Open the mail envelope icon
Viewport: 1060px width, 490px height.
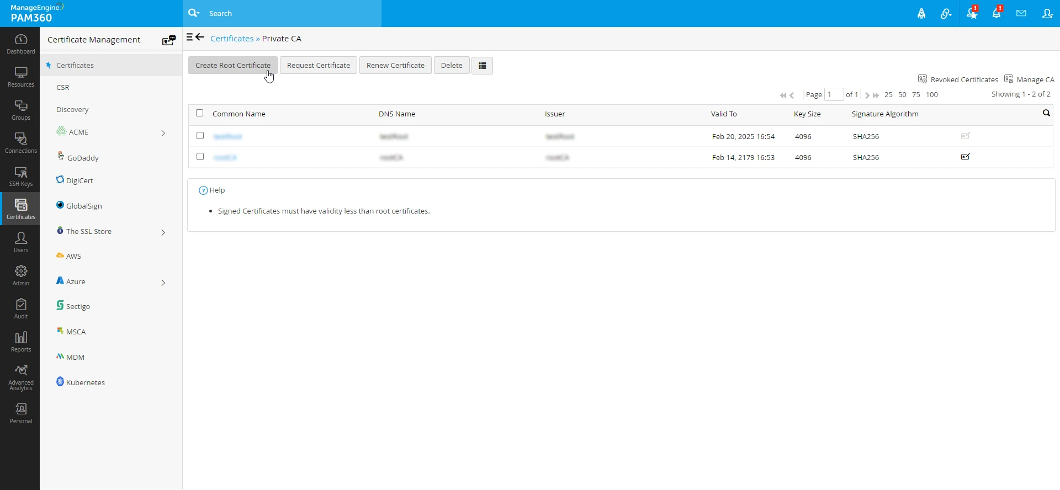click(1021, 14)
